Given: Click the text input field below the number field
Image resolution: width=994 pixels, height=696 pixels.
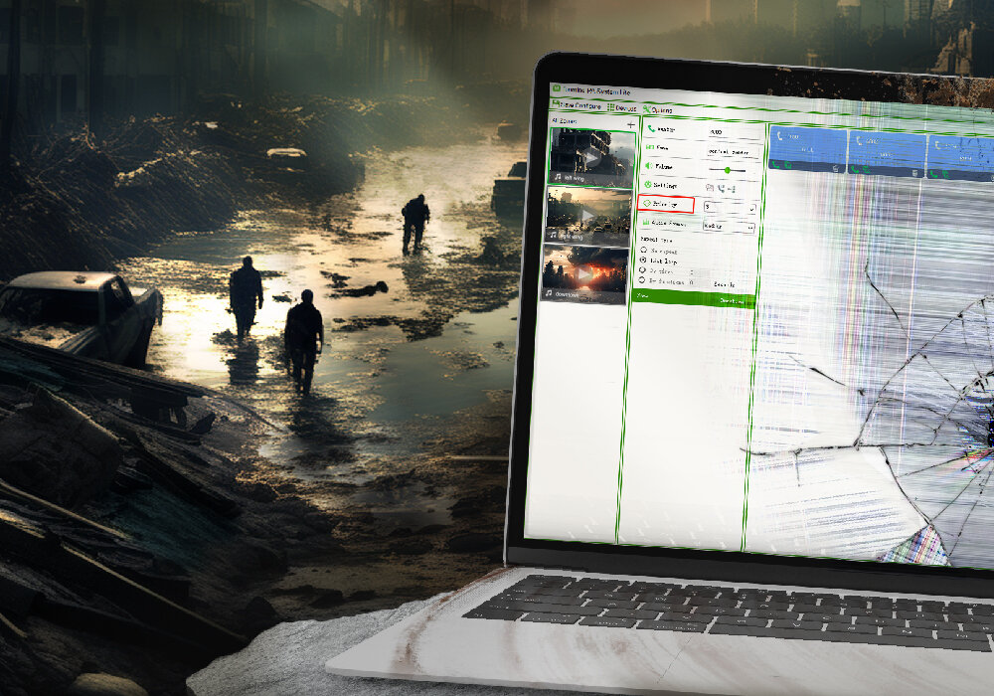Looking at the screenshot, I should point(733,153).
